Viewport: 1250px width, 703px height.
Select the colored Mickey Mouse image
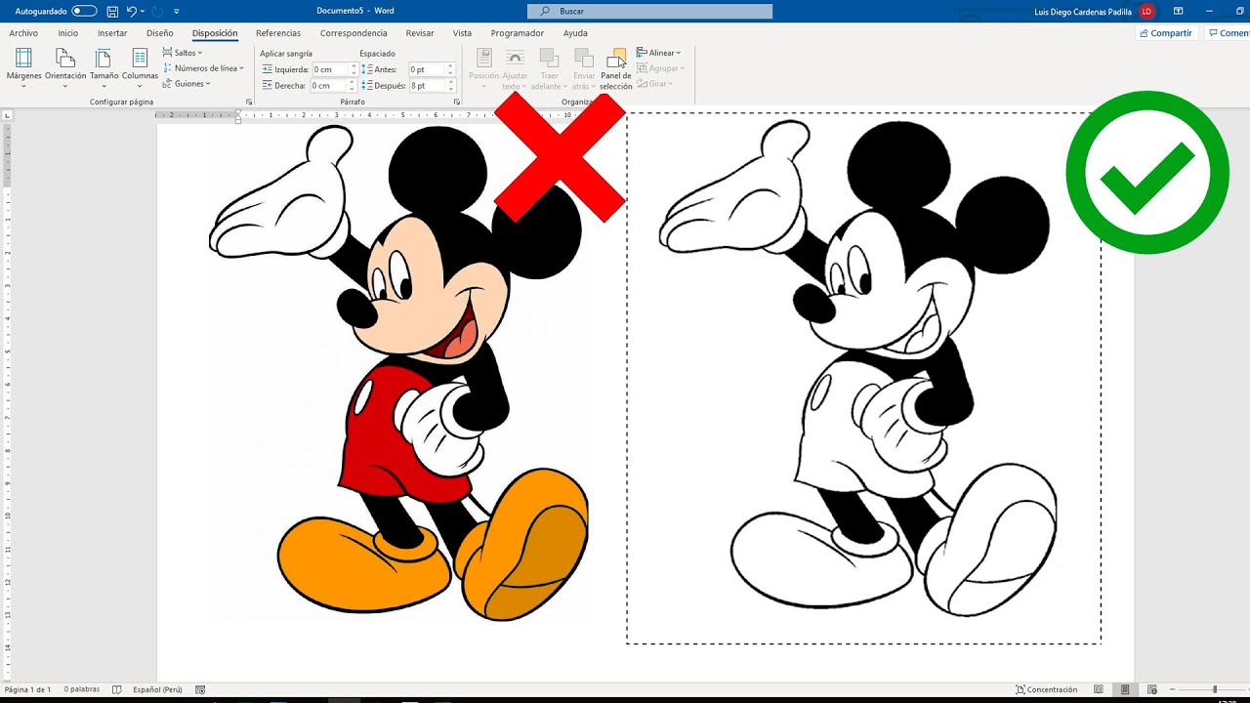[399, 371]
